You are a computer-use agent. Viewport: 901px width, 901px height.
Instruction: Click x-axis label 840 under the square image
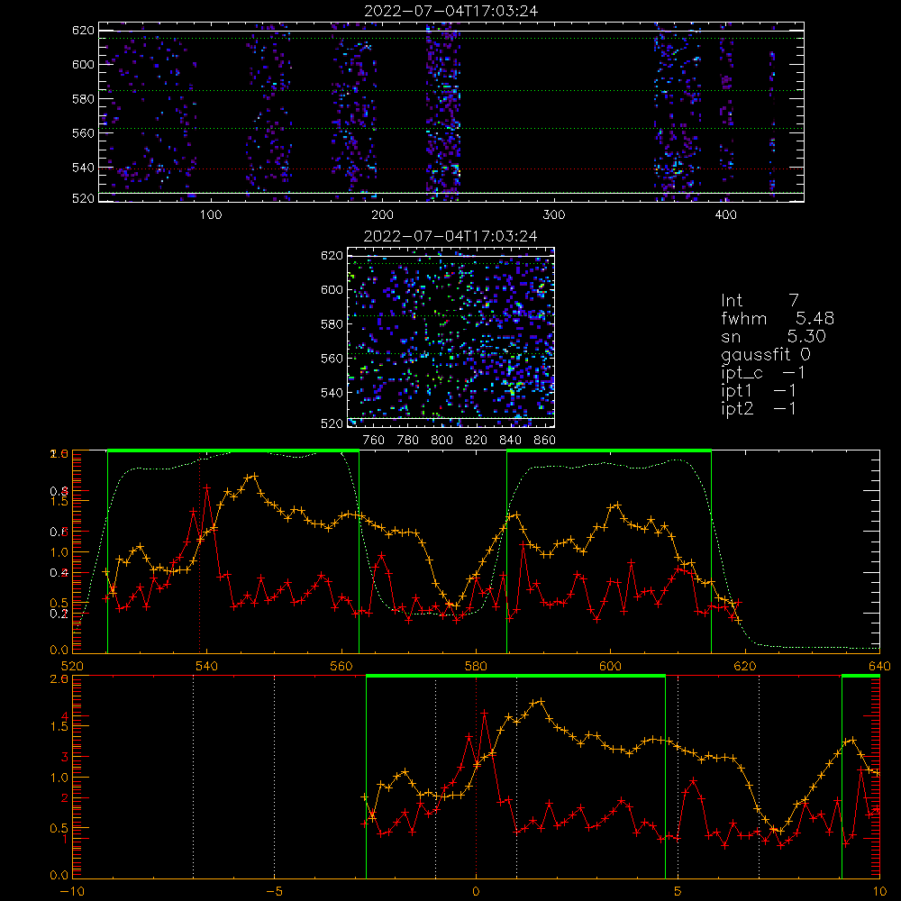point(510,441)
